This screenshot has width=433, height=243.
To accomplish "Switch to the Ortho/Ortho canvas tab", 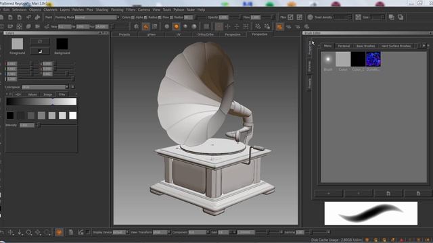I will [x=206, y=34].
